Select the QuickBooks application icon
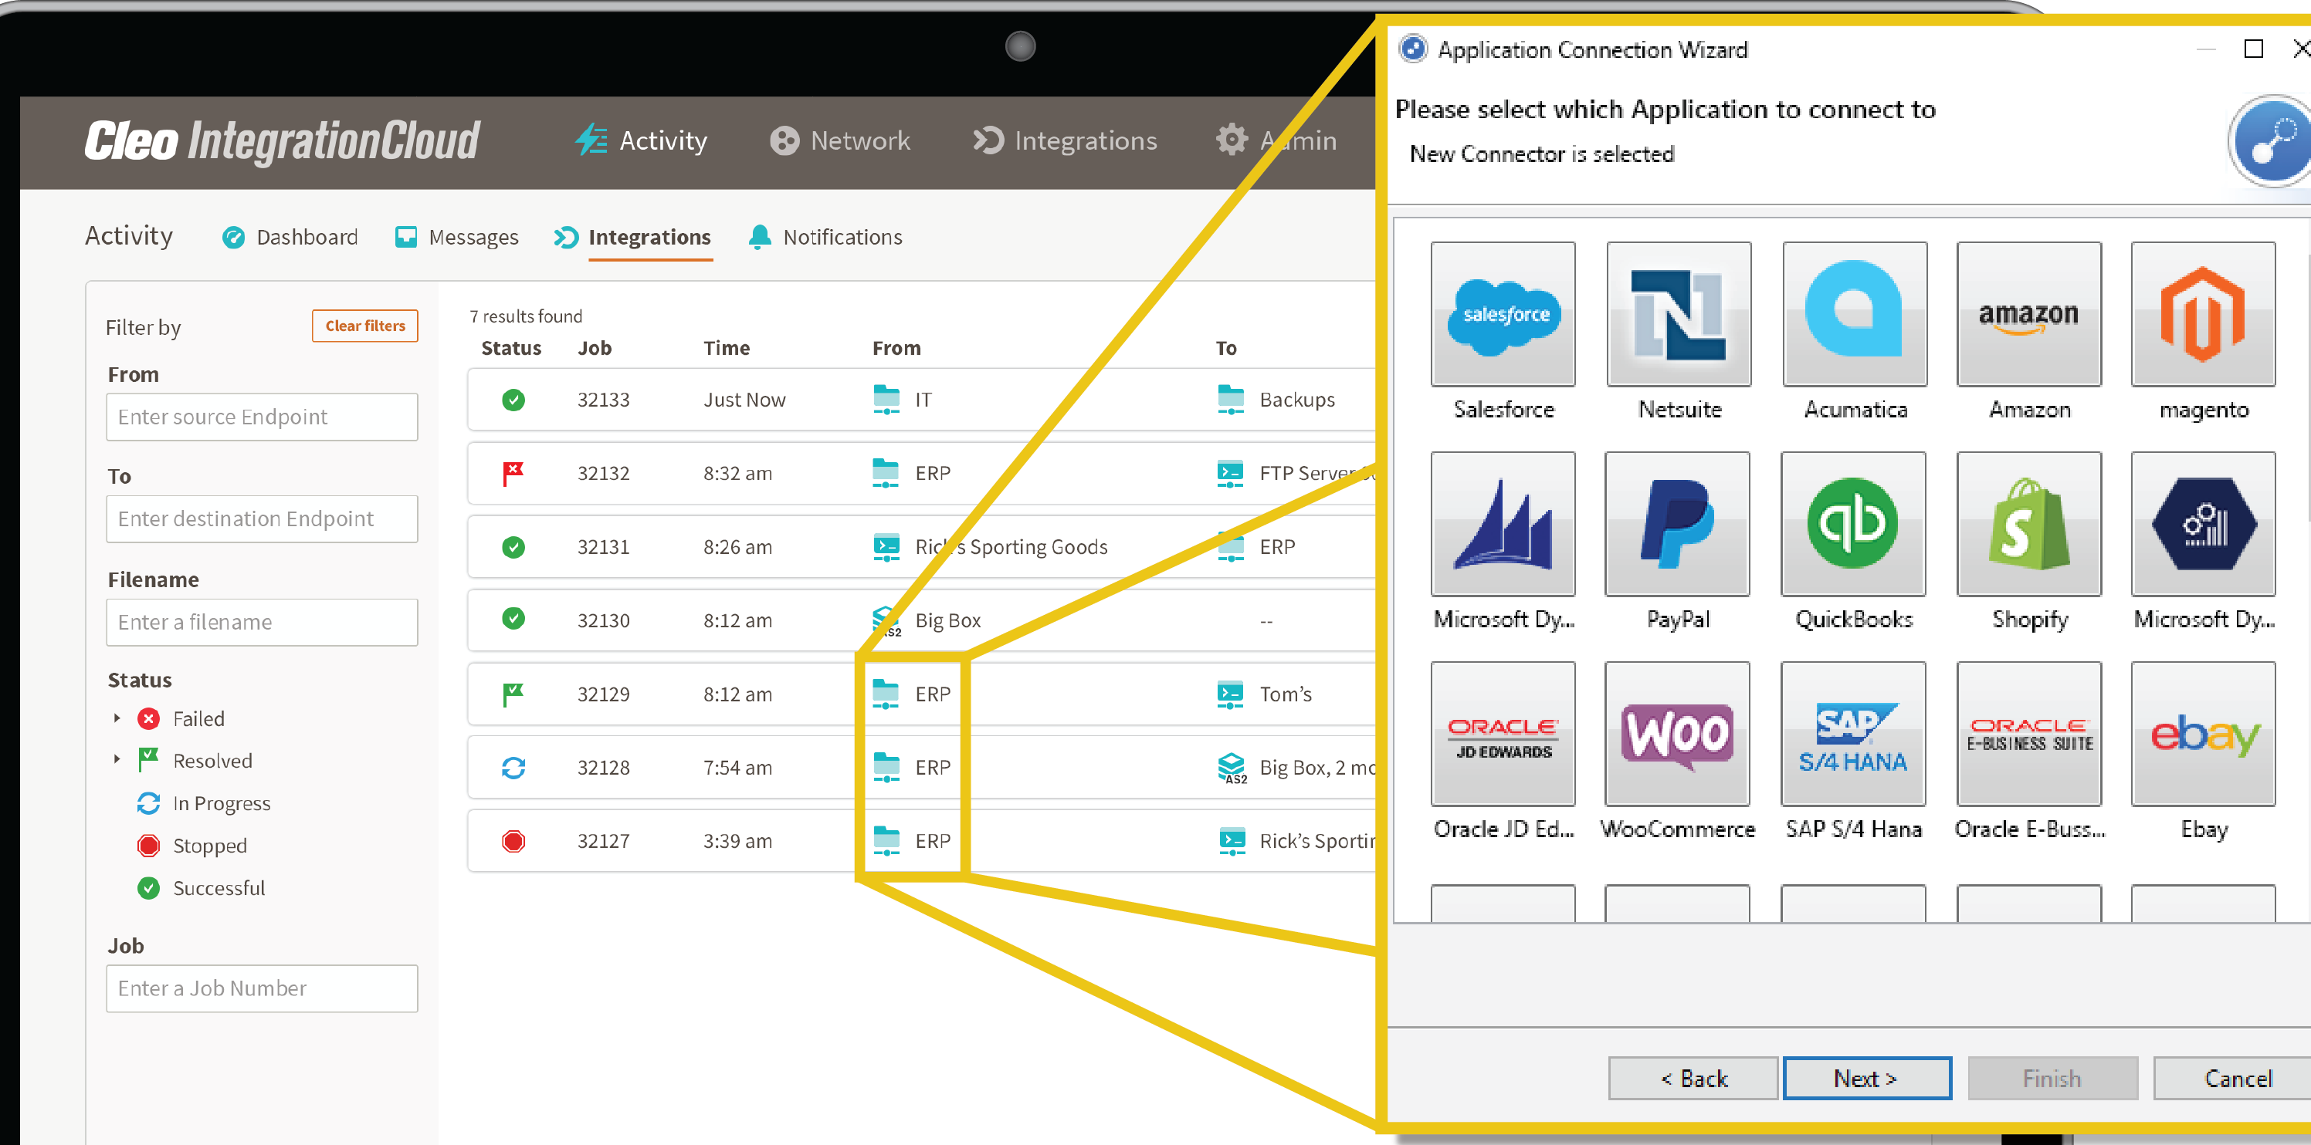The image size is (2311, 1145). pyautogui.click(x=1852, y=525)
